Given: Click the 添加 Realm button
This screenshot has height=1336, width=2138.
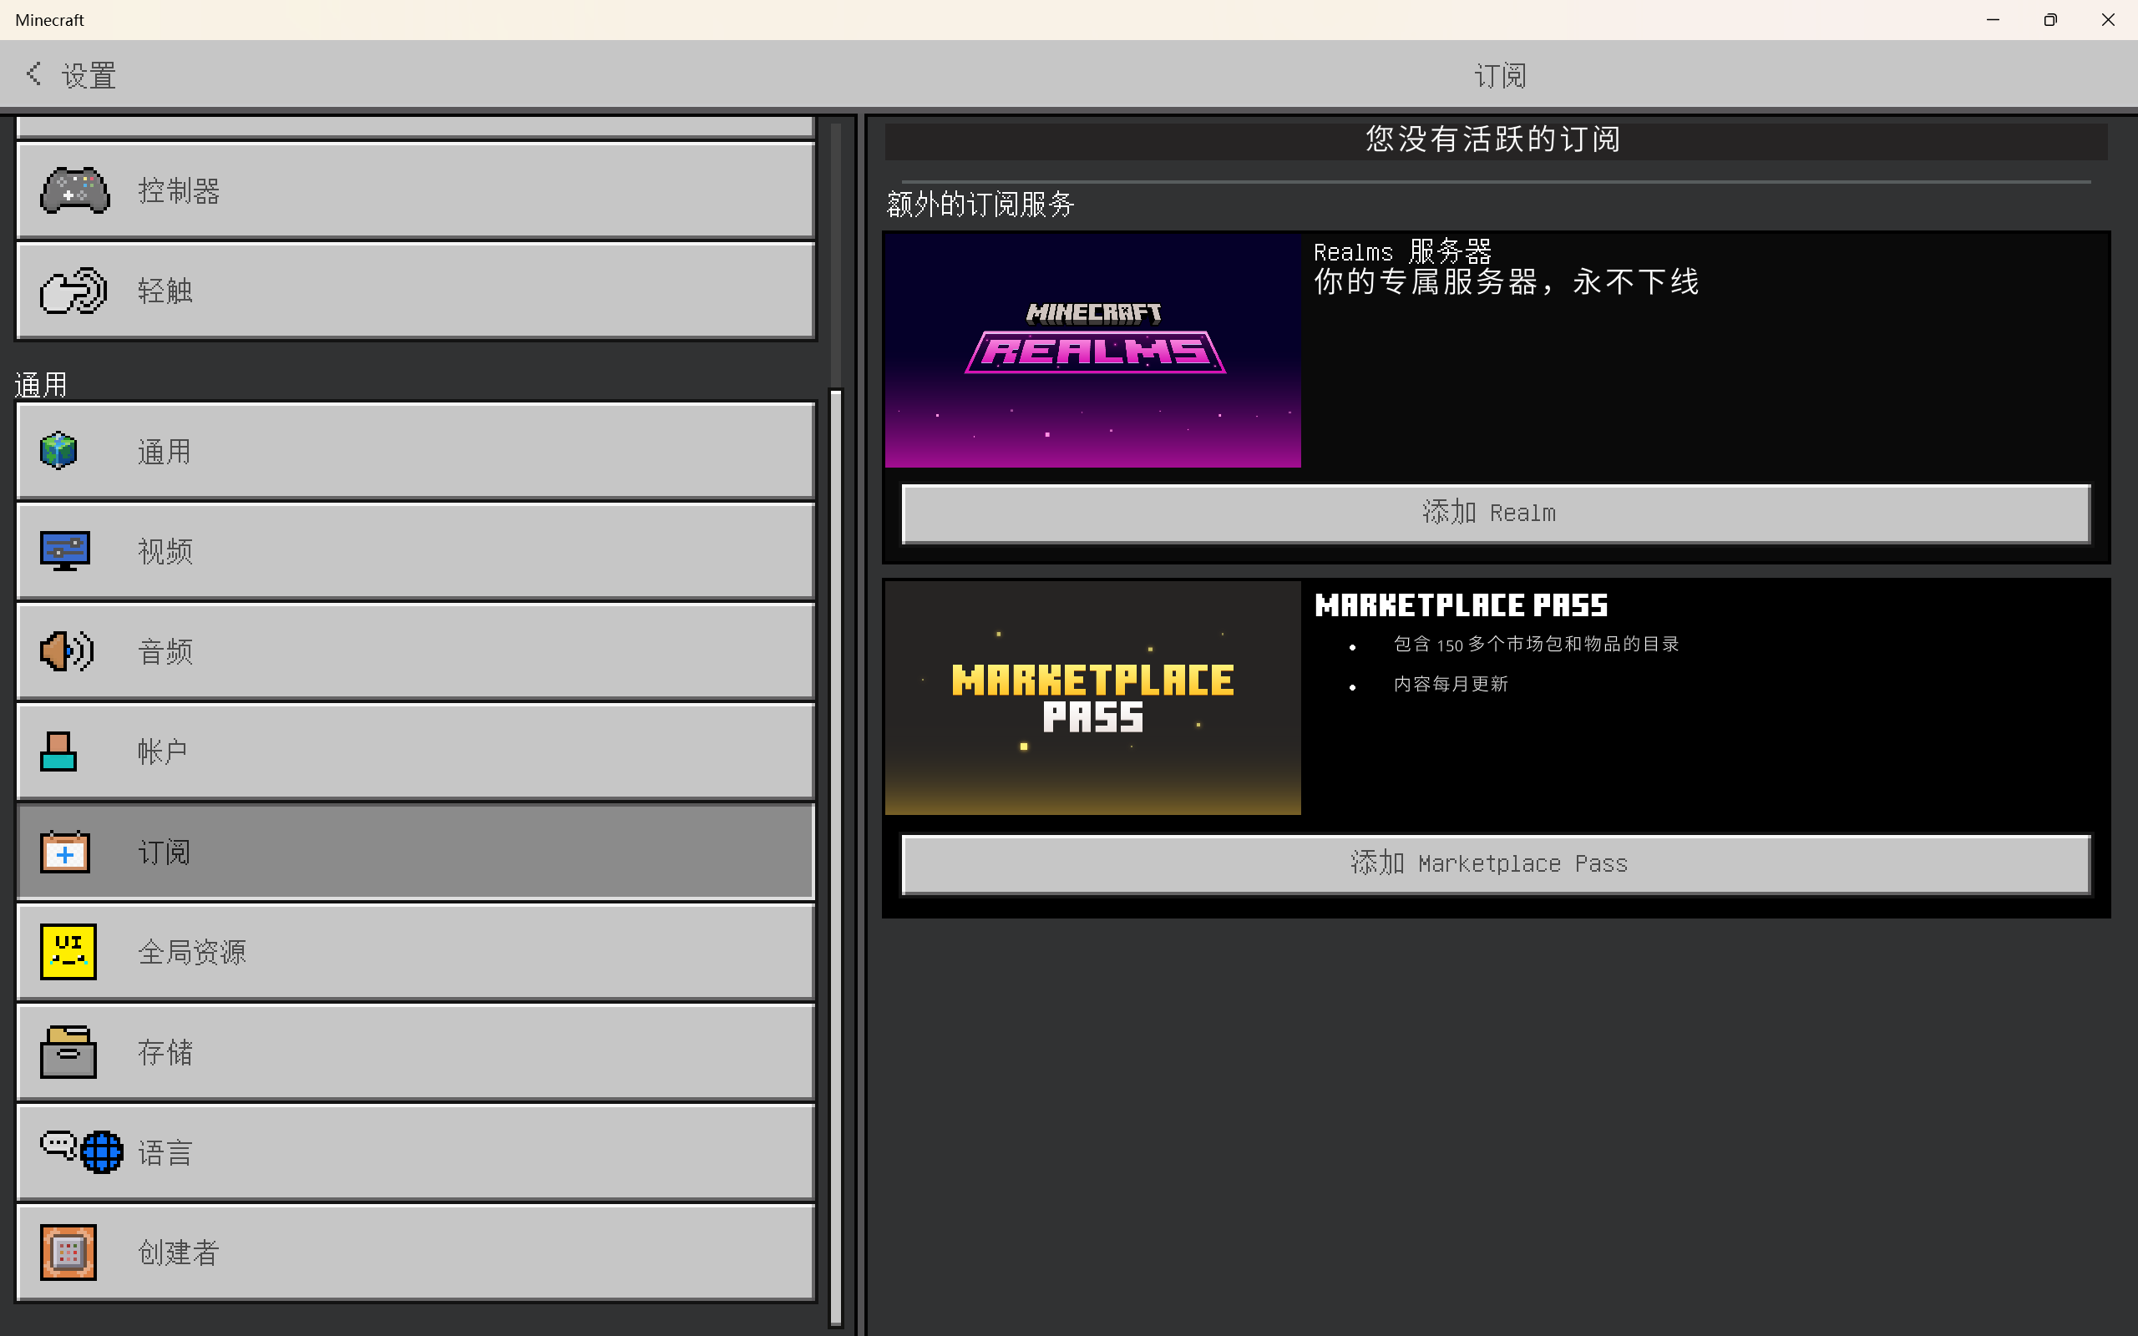Looking at the screenshot, I should (1496, 514).
